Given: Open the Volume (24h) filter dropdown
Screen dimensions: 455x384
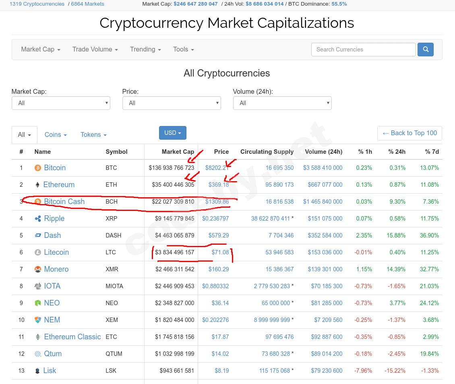Looking at the screenshot, I should tap(282, 103).
